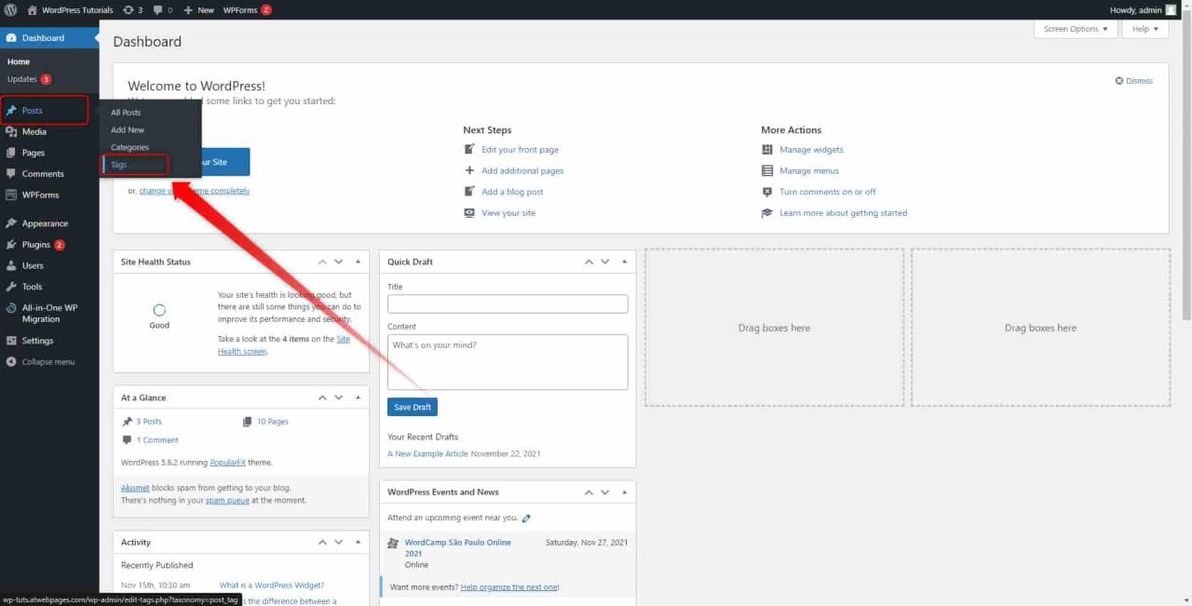Open WPForms from the admin bar
1192x606 pixels.
[239, 9]
